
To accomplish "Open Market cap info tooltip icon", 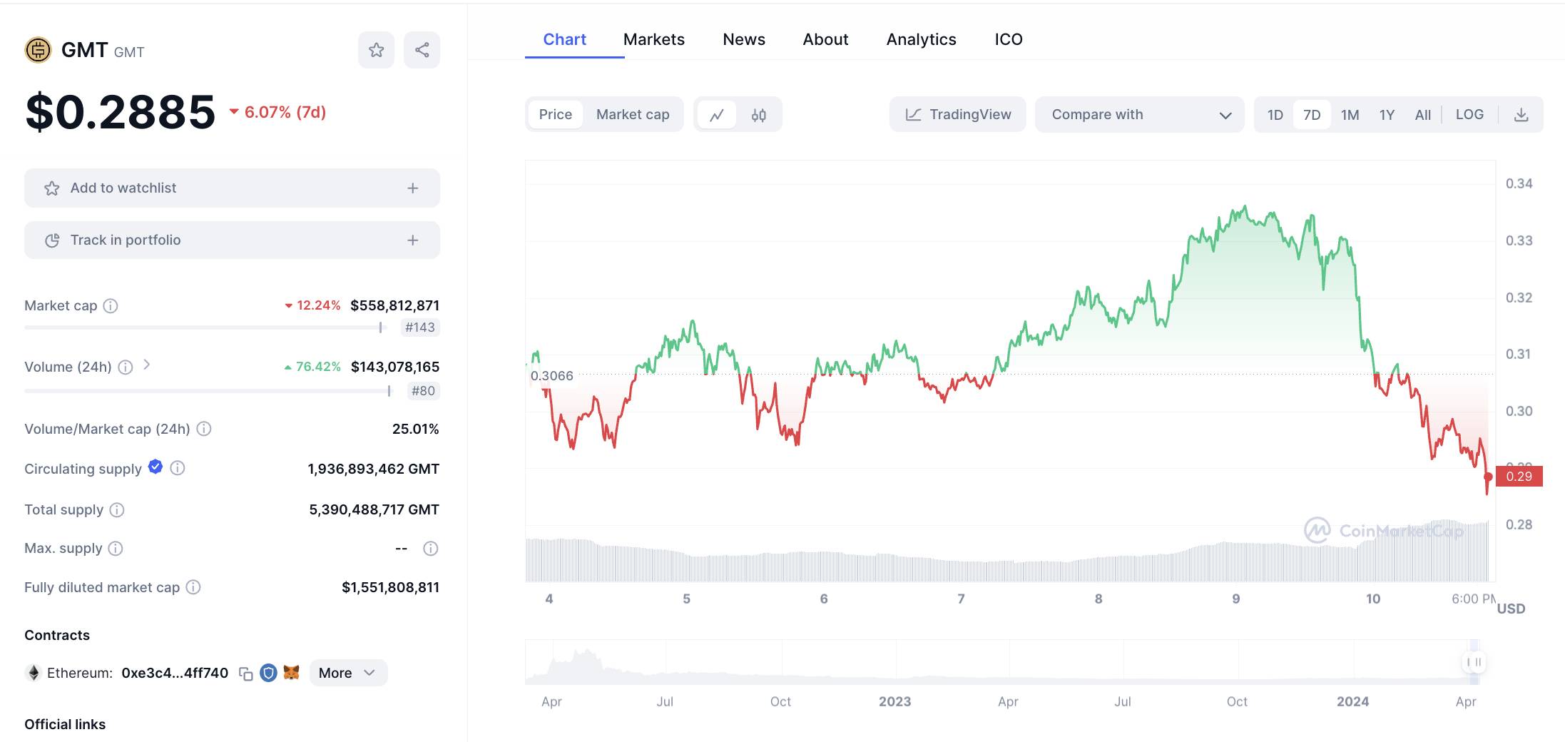I will pos(111,306).
